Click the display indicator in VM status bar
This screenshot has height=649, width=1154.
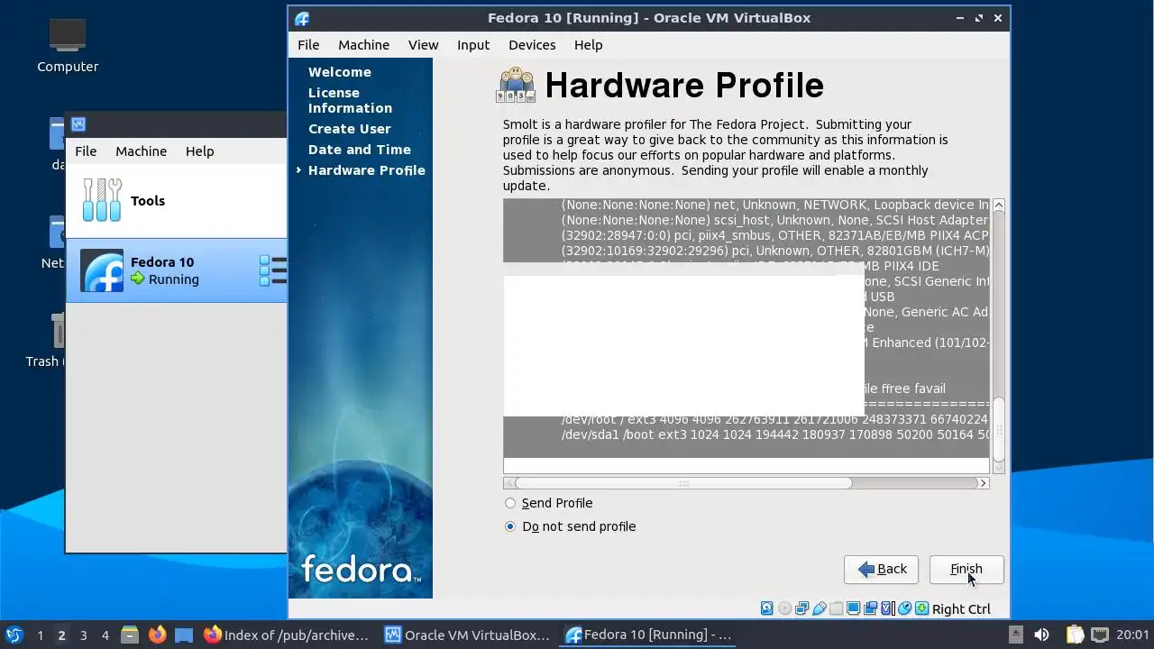point(854,608)
